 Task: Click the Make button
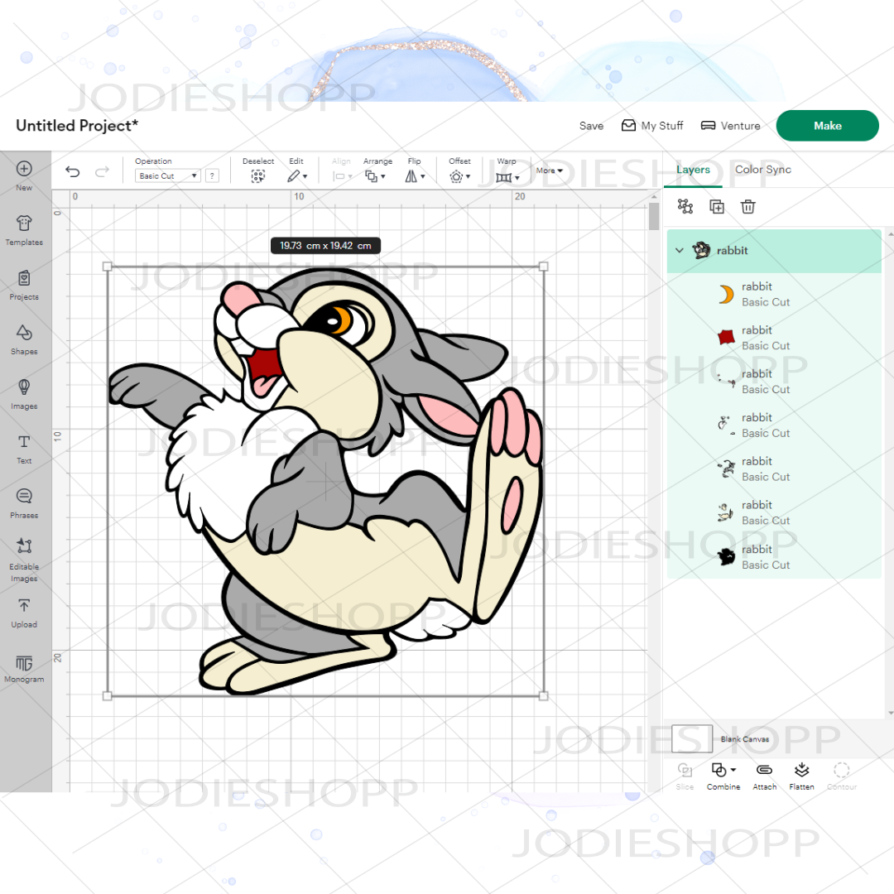pos(827,126)
